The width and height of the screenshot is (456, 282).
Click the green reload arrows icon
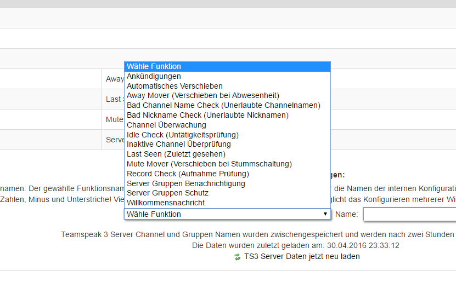pos(238,256)
